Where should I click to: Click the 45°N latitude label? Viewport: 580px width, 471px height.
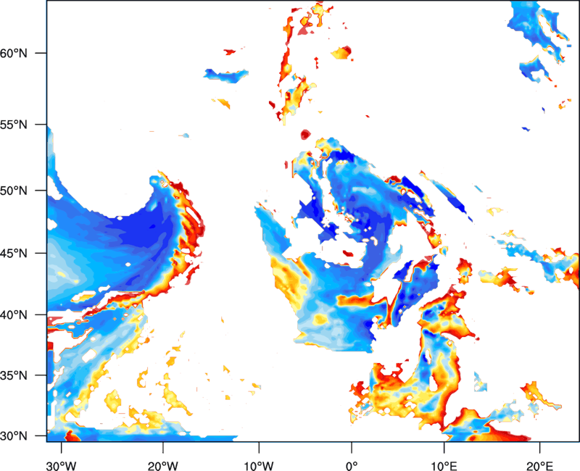(x=14, y=253)
